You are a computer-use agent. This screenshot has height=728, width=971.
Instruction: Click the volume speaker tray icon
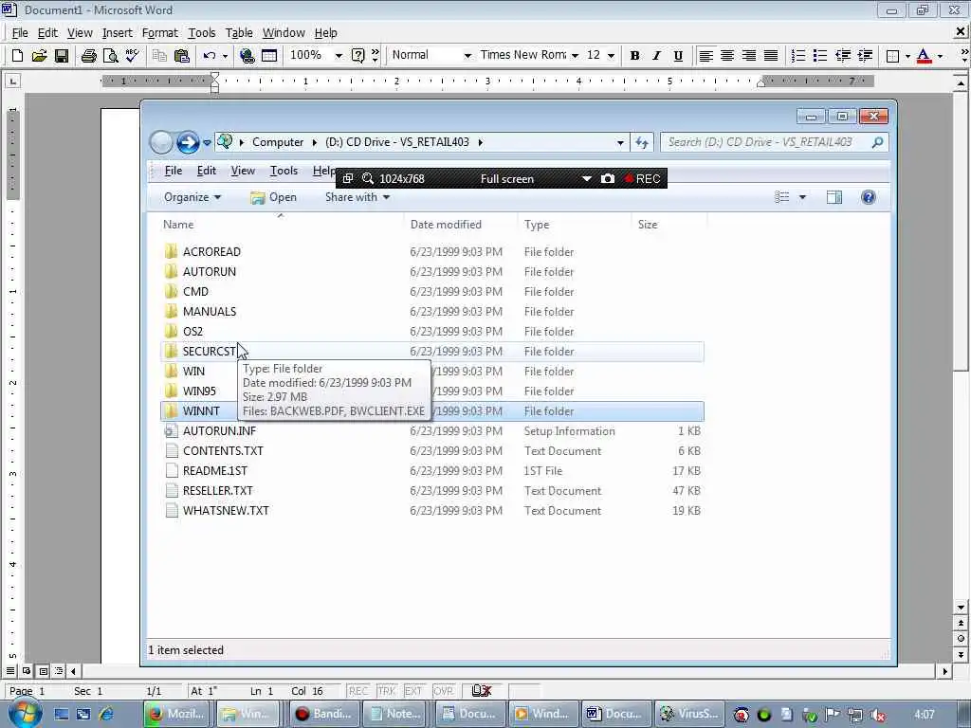[878, 715]
